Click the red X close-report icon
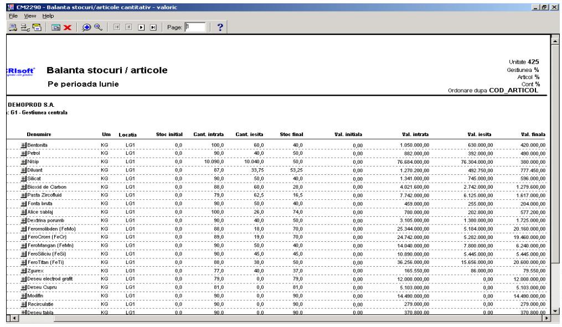The height and width of the screenshot is (327, 562). click(x=68, y=27)
